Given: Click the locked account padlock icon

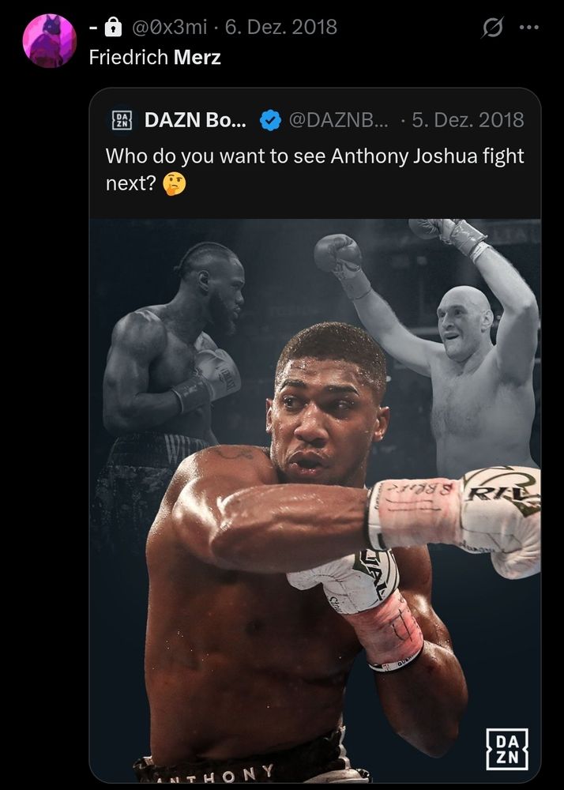Looking at the screenshot, I should (113, 27).
